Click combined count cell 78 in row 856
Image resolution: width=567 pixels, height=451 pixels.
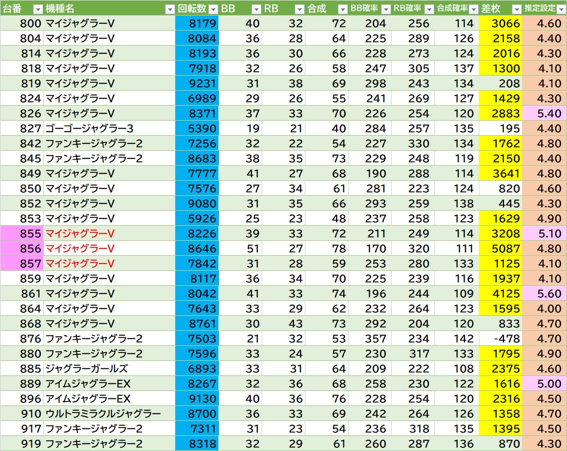click(326, 248)
